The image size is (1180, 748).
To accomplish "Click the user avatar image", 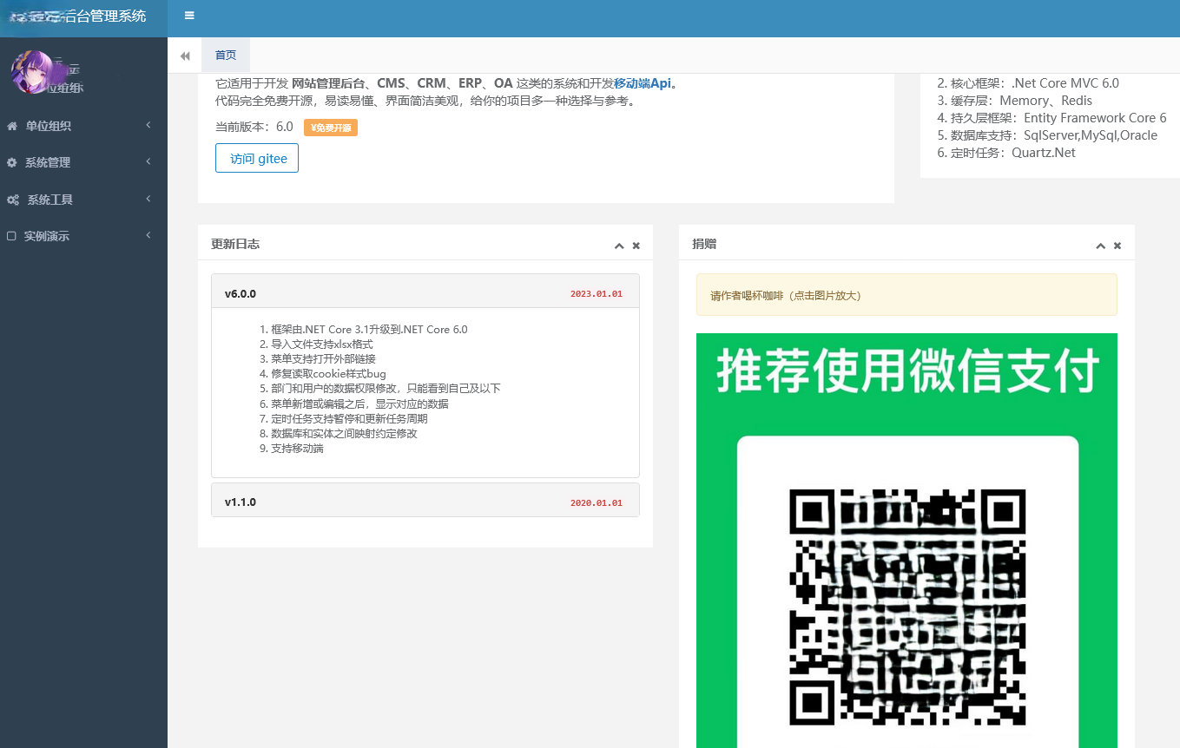I will pos(32,72).
